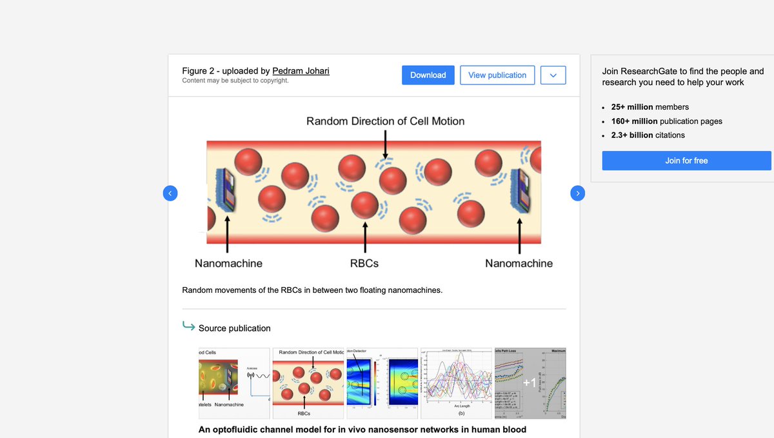The height and width of the screenshot is (438, 774).
Task: Click the Join ResearchGate heading text
Action: (x=683, y=77)
